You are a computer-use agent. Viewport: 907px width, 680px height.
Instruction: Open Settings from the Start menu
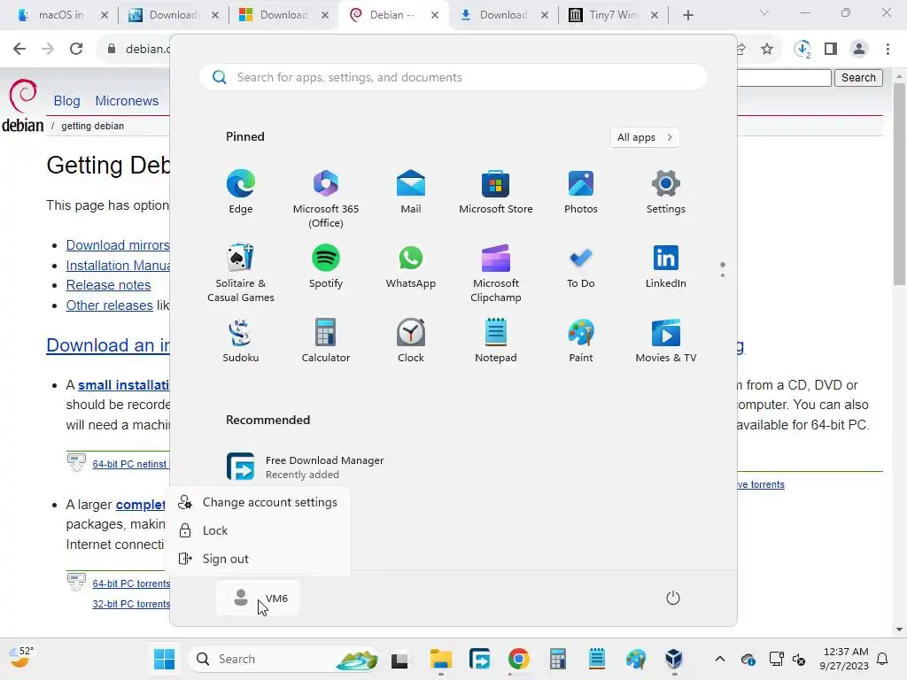point(666,192)
